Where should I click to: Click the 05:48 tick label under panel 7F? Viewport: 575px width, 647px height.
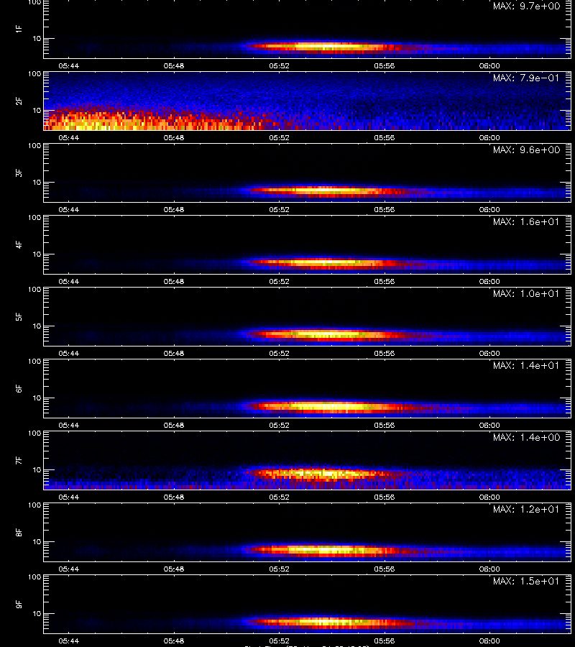174,497
